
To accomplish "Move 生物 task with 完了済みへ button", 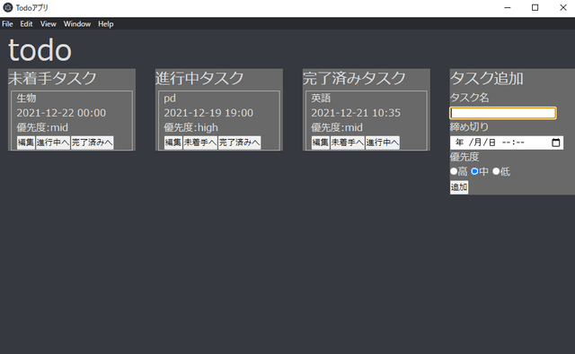I will coord(92,142).
